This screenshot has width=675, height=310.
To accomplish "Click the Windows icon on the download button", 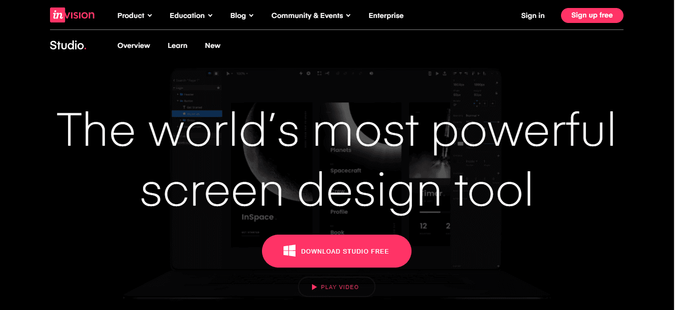I will pyautogui.click(x=288, y=251).
